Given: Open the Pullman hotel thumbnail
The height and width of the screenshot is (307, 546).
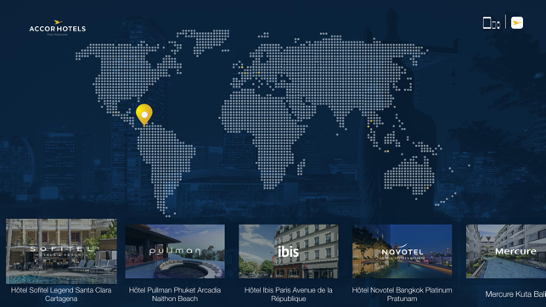Looking at the screenshot, I should click(175, 251).
